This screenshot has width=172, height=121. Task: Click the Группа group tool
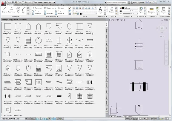(x=141, y=10)
